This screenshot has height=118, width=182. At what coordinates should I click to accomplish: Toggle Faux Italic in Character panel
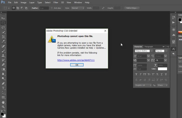coord(140,74)
